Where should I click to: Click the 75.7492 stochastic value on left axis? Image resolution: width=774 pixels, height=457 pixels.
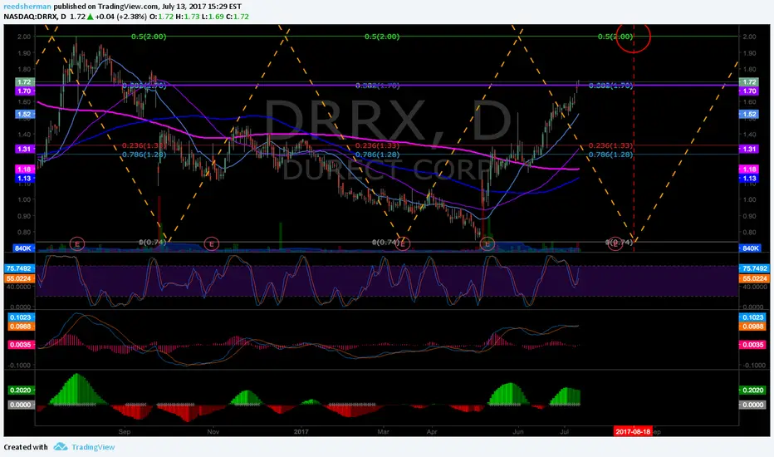(x=20, y=268)
